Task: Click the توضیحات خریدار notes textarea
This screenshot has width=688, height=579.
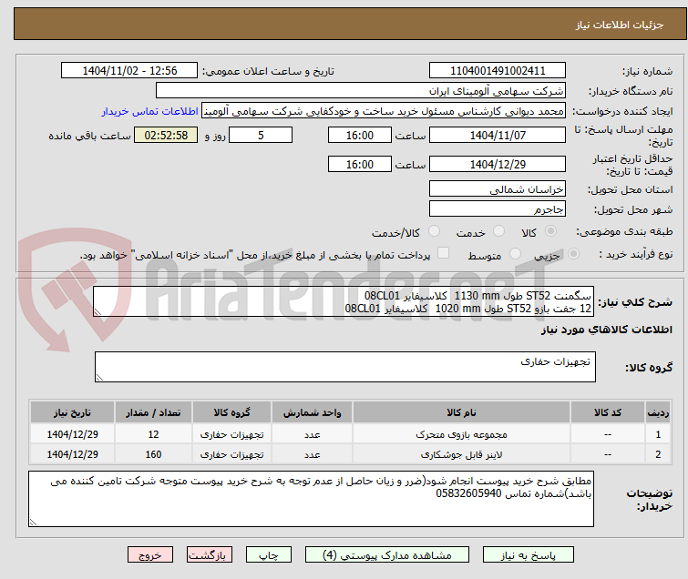Action: (x=311, y=499)
